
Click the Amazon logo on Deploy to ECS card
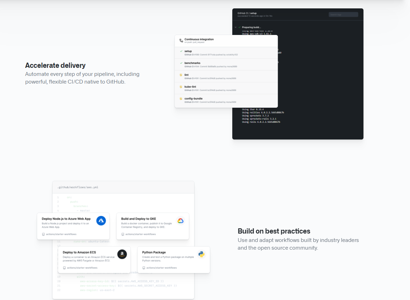point(122,254)
